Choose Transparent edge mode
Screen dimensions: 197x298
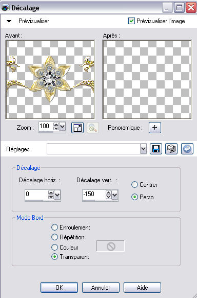(x=54, y=257)
